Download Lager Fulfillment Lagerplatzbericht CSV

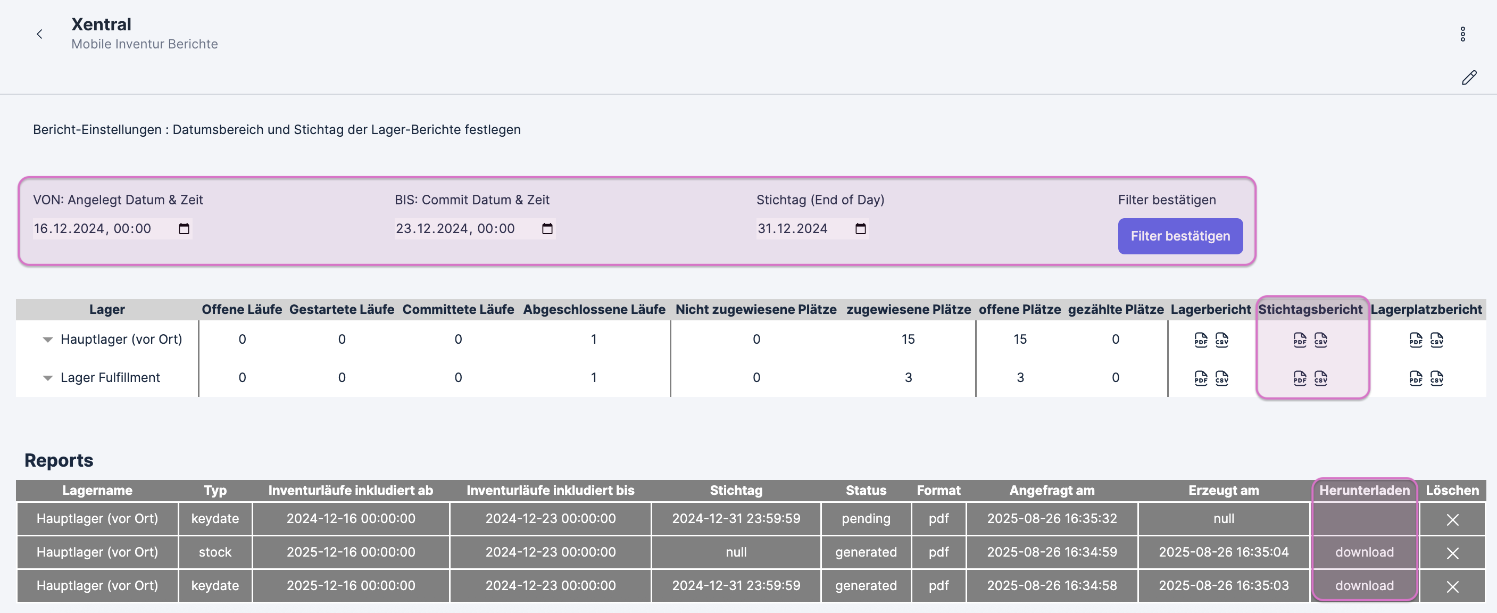pos(1436,378)
